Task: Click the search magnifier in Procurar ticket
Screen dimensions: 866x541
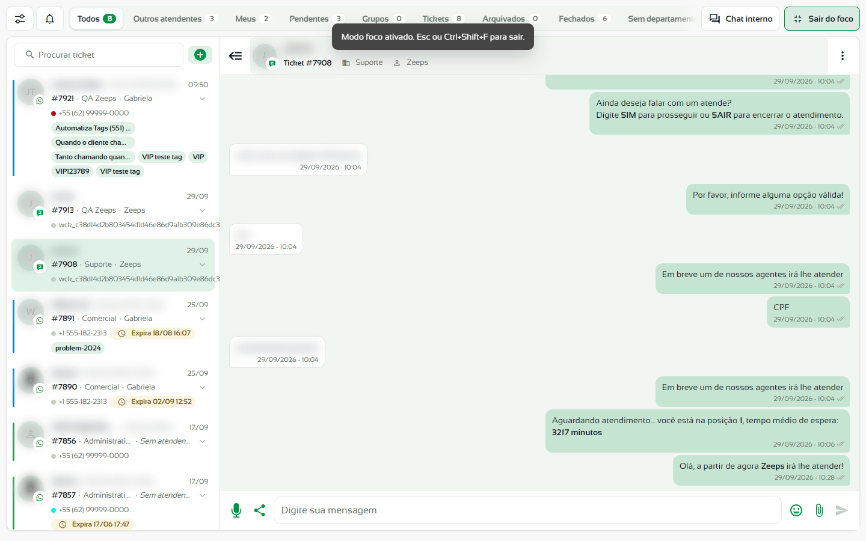Action: [x=29, y=55]
